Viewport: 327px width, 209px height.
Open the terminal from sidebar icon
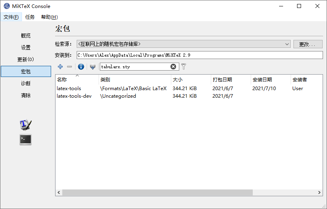[26, 140]
